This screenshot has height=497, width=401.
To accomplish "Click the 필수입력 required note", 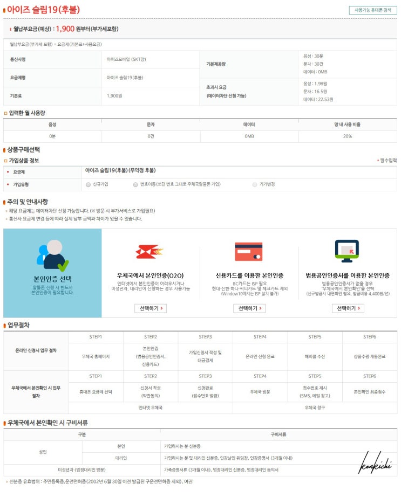I will click(387, 161).
